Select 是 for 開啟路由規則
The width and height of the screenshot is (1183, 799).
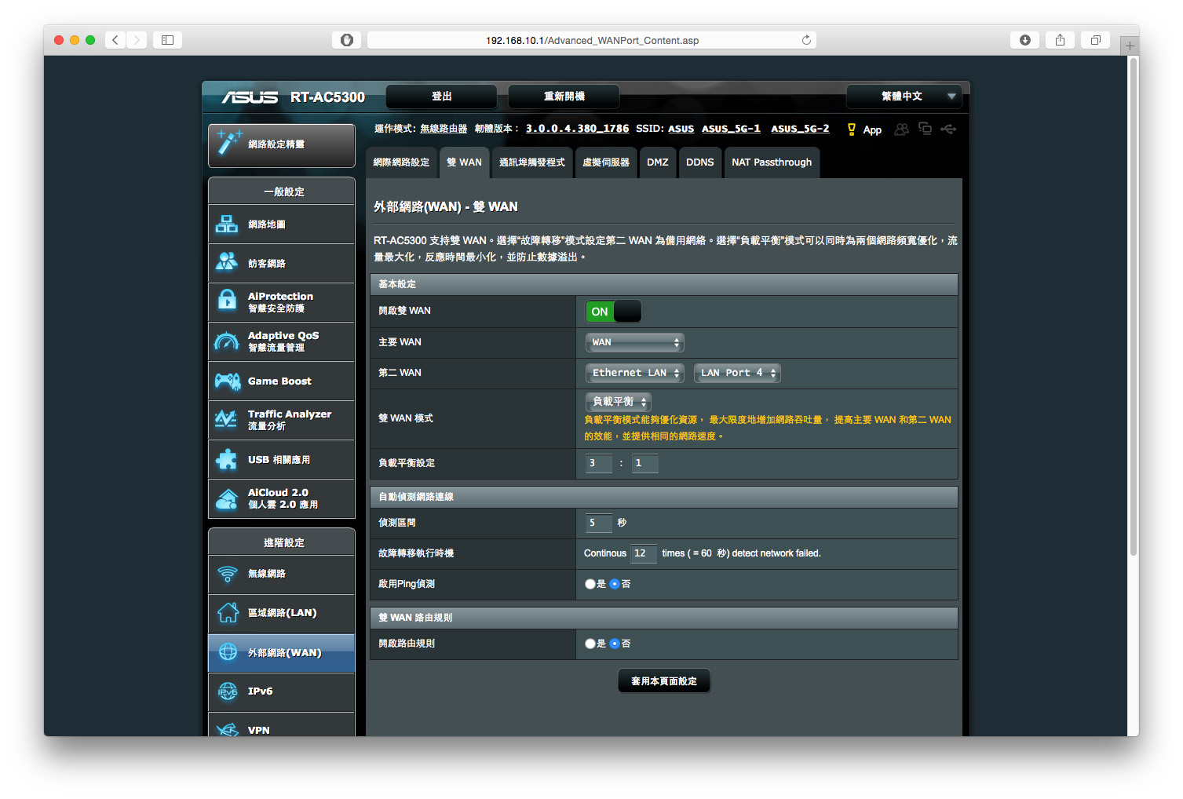coord(590,644)
